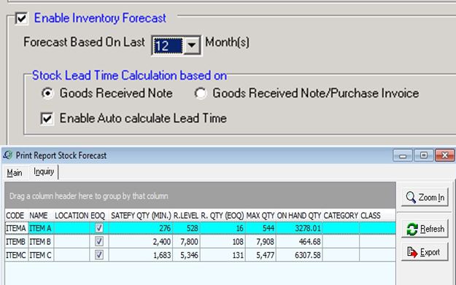The image size is (456, 285).
Task: Select the ITEMB code cell
Action: 17,241
